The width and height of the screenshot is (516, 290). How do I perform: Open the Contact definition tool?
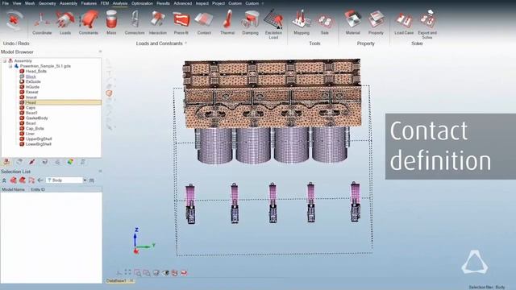(204, 23)
